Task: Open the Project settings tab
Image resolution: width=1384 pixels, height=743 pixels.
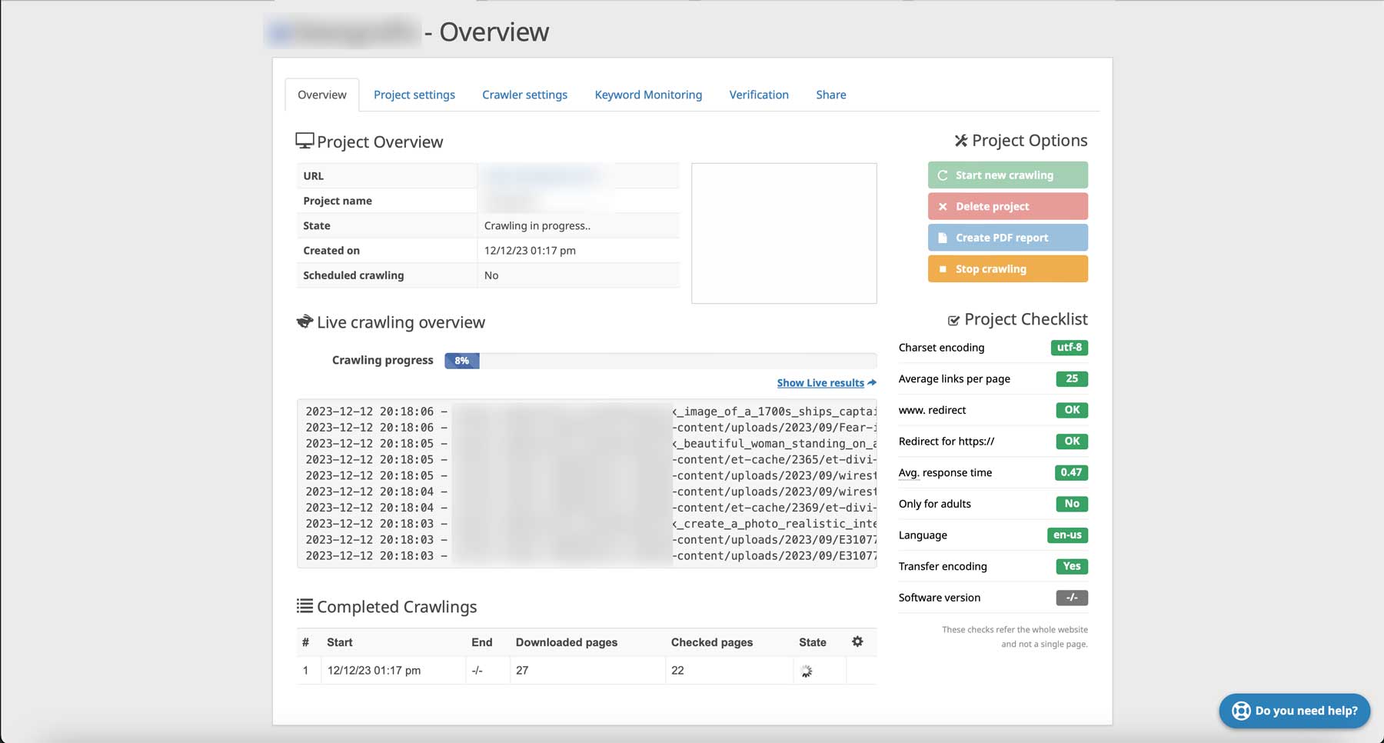Action: tap(414, 95)
